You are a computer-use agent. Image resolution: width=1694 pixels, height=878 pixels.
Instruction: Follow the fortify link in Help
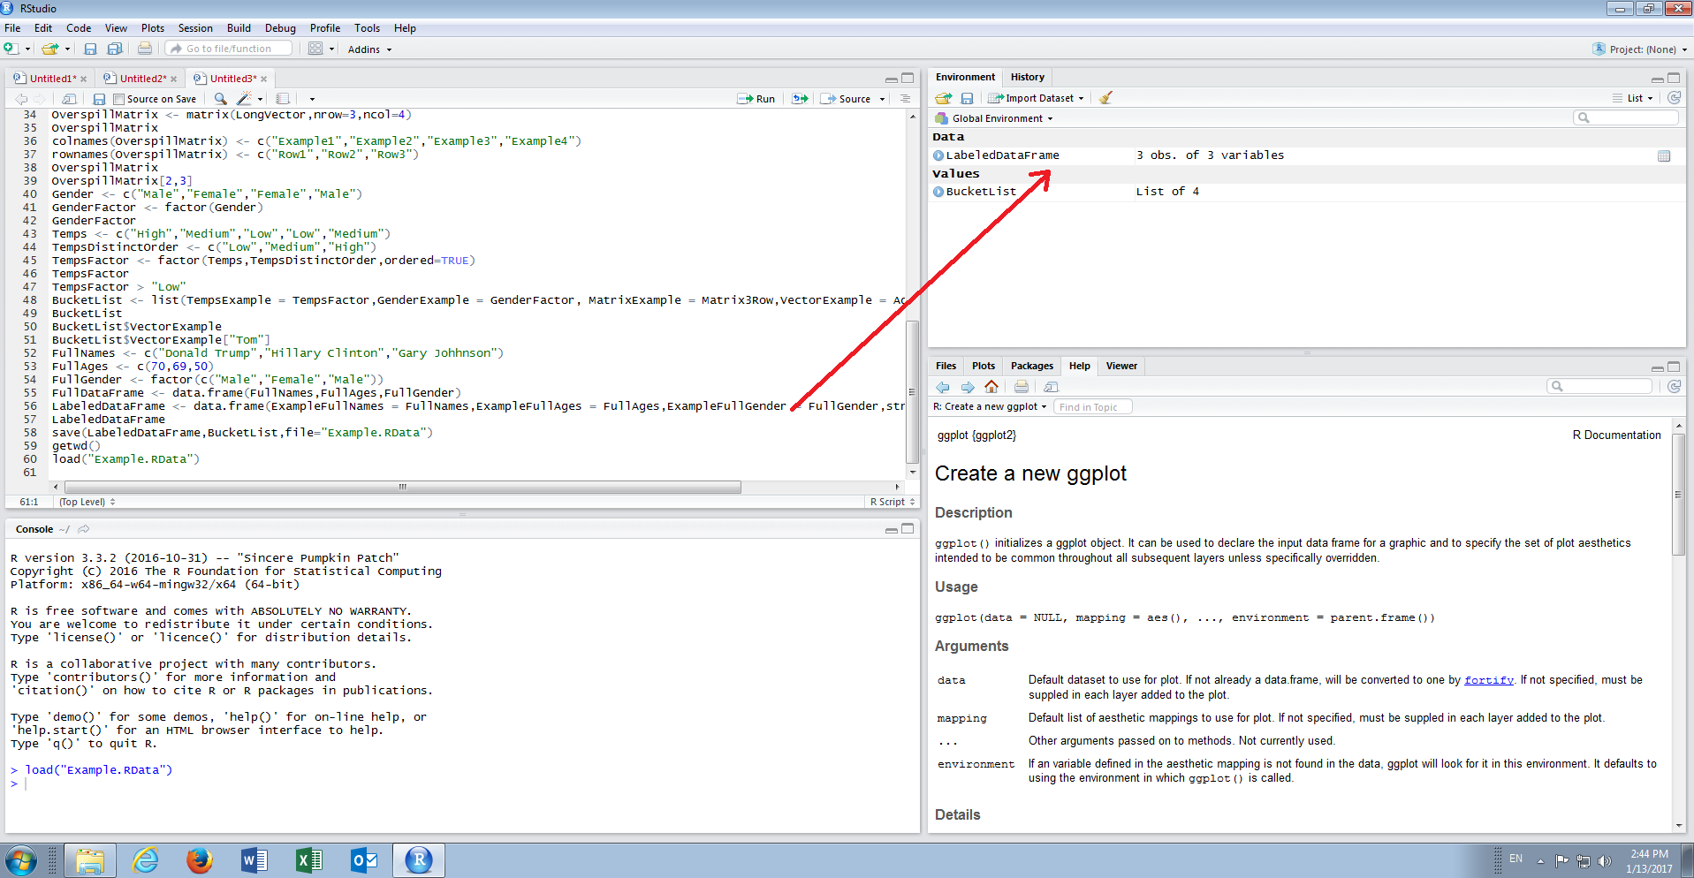tap(1488, 680)
